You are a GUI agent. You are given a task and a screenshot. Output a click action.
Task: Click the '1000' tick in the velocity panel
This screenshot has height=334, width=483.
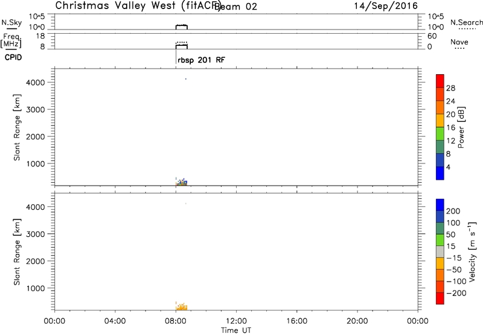pyautogui.click(x=36, y=288)
